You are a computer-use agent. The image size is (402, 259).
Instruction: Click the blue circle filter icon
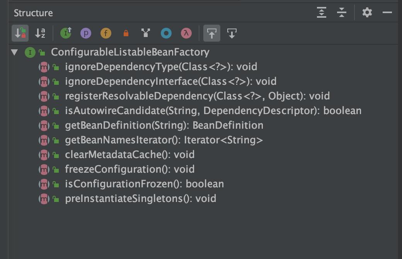(166, 34)
